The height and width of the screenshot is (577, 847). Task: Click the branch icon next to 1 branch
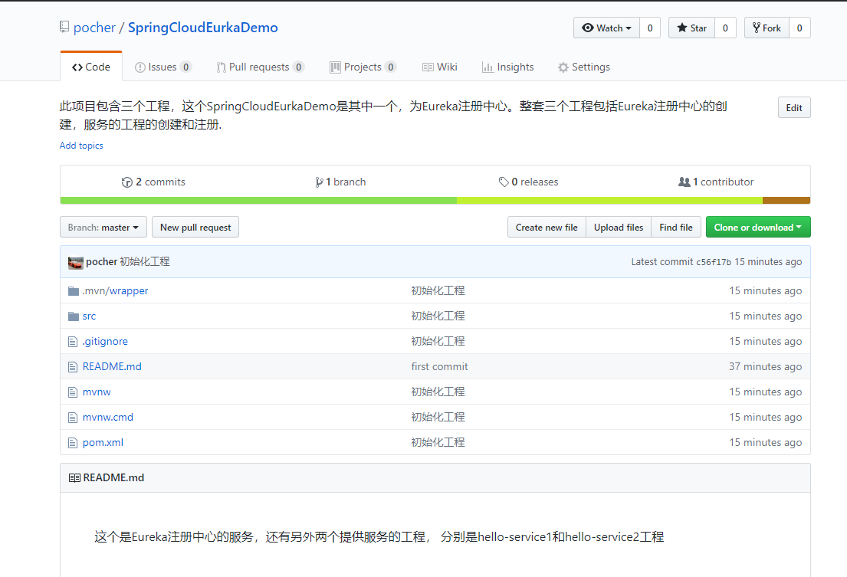[x=319, y=182]
